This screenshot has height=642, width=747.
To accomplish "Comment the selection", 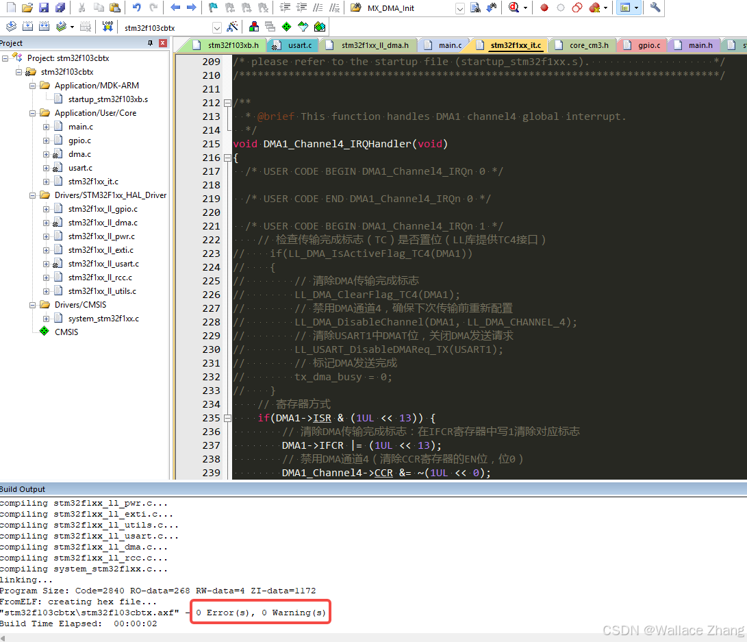I will 318,8.
